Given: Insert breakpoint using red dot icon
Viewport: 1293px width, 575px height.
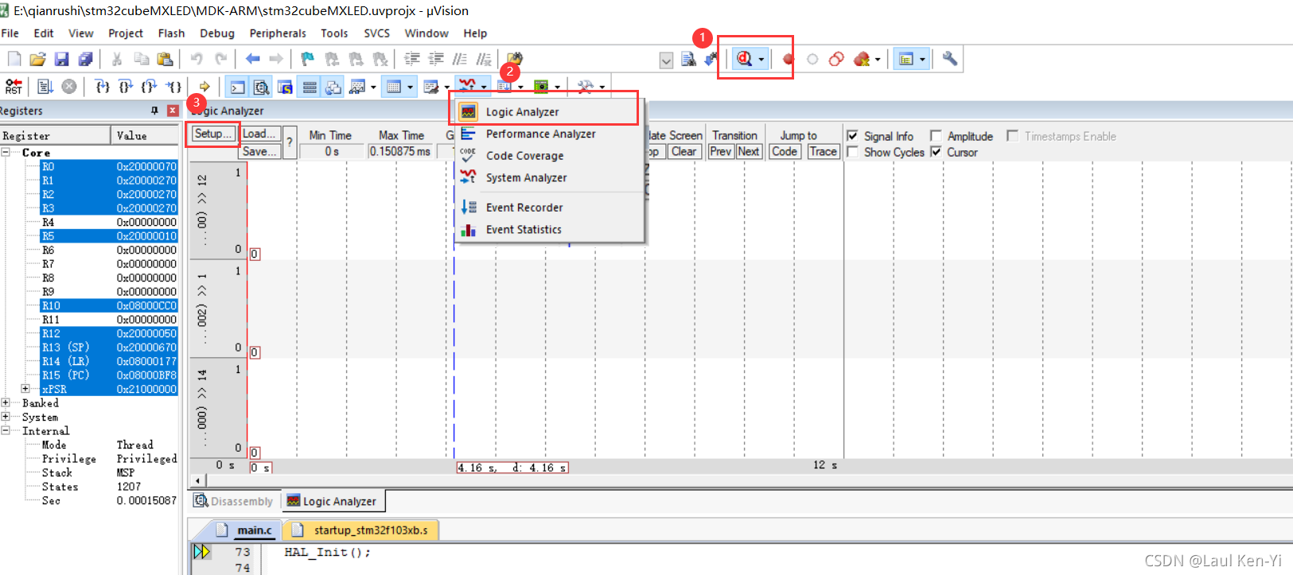Looking at the screenshot, I should tap(788, 59).
